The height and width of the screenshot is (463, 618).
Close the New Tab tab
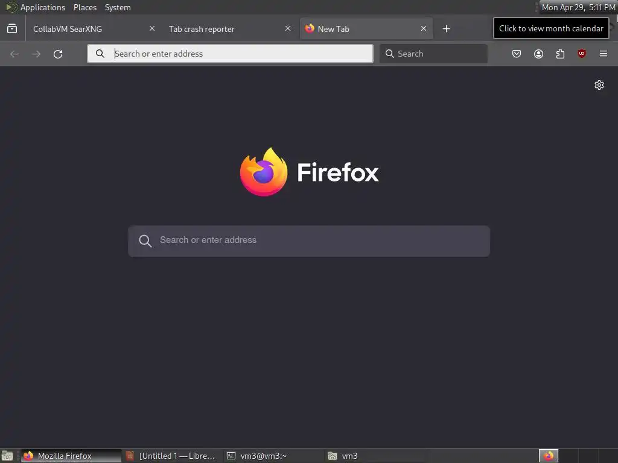(423, 29)
